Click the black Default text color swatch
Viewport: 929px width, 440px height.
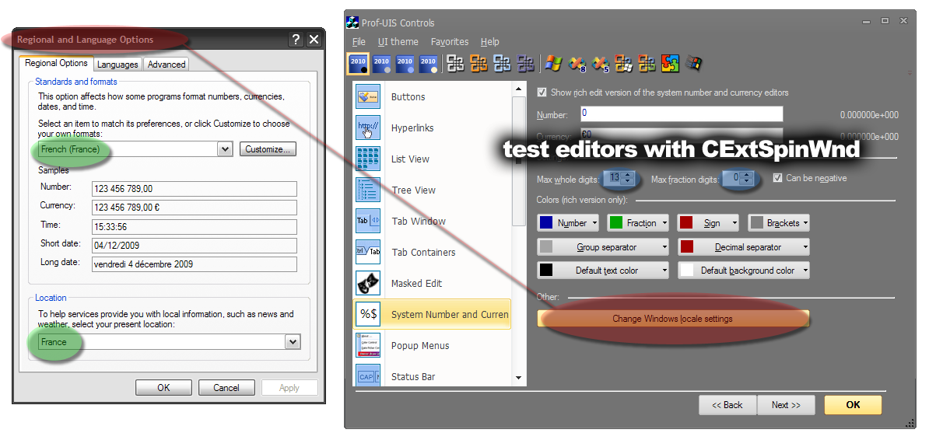click(546, 270)
